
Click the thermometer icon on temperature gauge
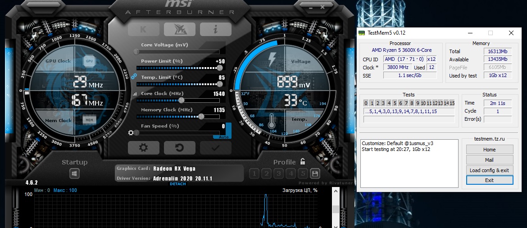coord(272,121)
